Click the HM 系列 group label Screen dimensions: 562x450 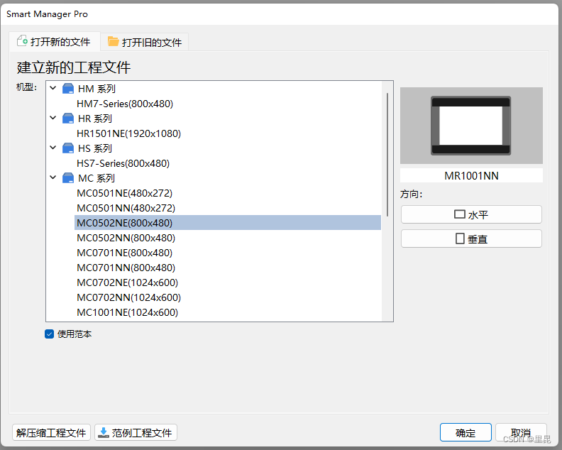click(97, 89)
